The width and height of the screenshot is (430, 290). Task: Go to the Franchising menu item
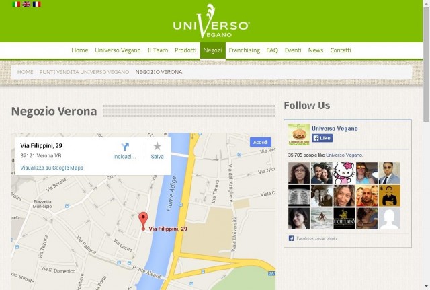pos(244,50)
